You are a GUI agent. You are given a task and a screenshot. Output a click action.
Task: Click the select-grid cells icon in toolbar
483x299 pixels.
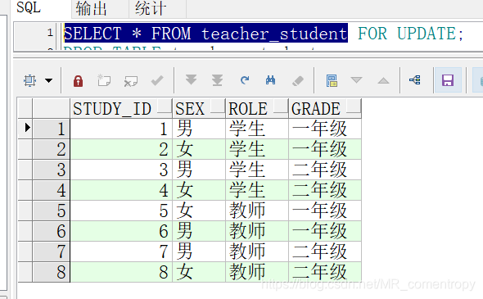point(29,81)
